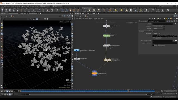Select the rotate_particles Attribute VOP node
Screen dimensions: 178x100
point(107,60)
